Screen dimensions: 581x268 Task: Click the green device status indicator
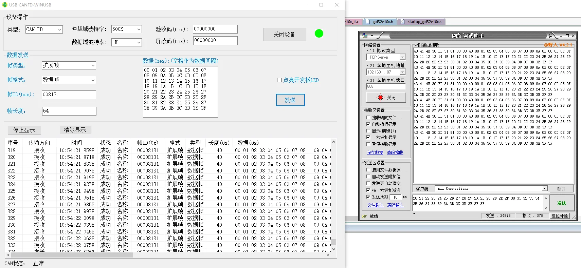point(319,34)
